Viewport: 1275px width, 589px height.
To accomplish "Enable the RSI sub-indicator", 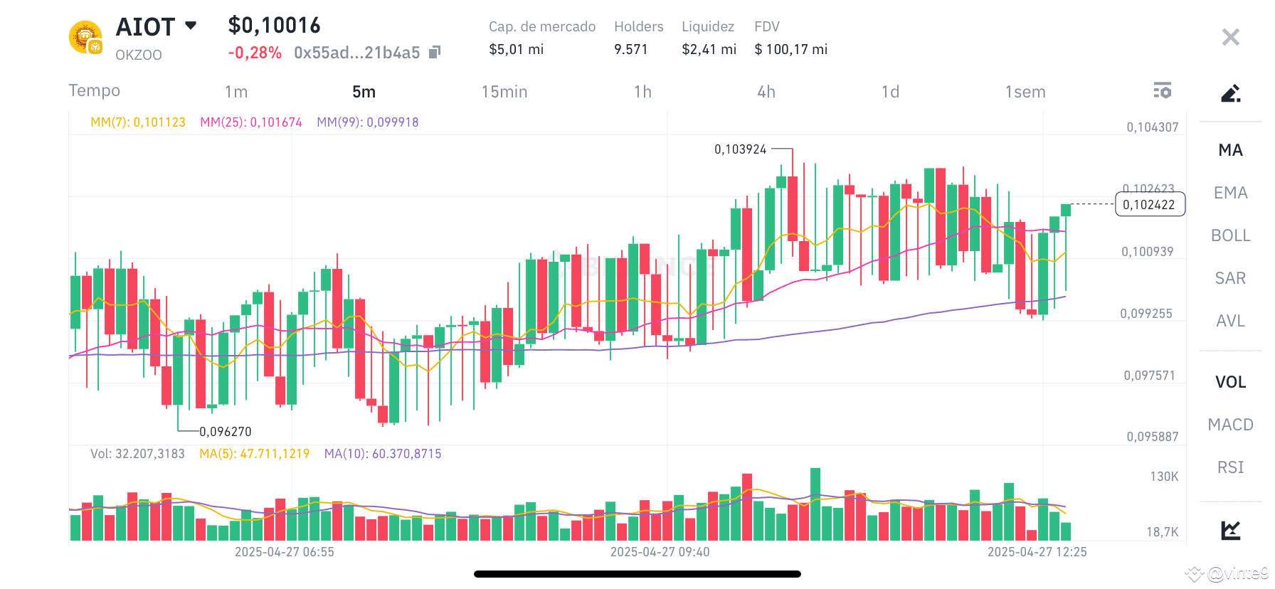I will click(x=1231, y=467).
